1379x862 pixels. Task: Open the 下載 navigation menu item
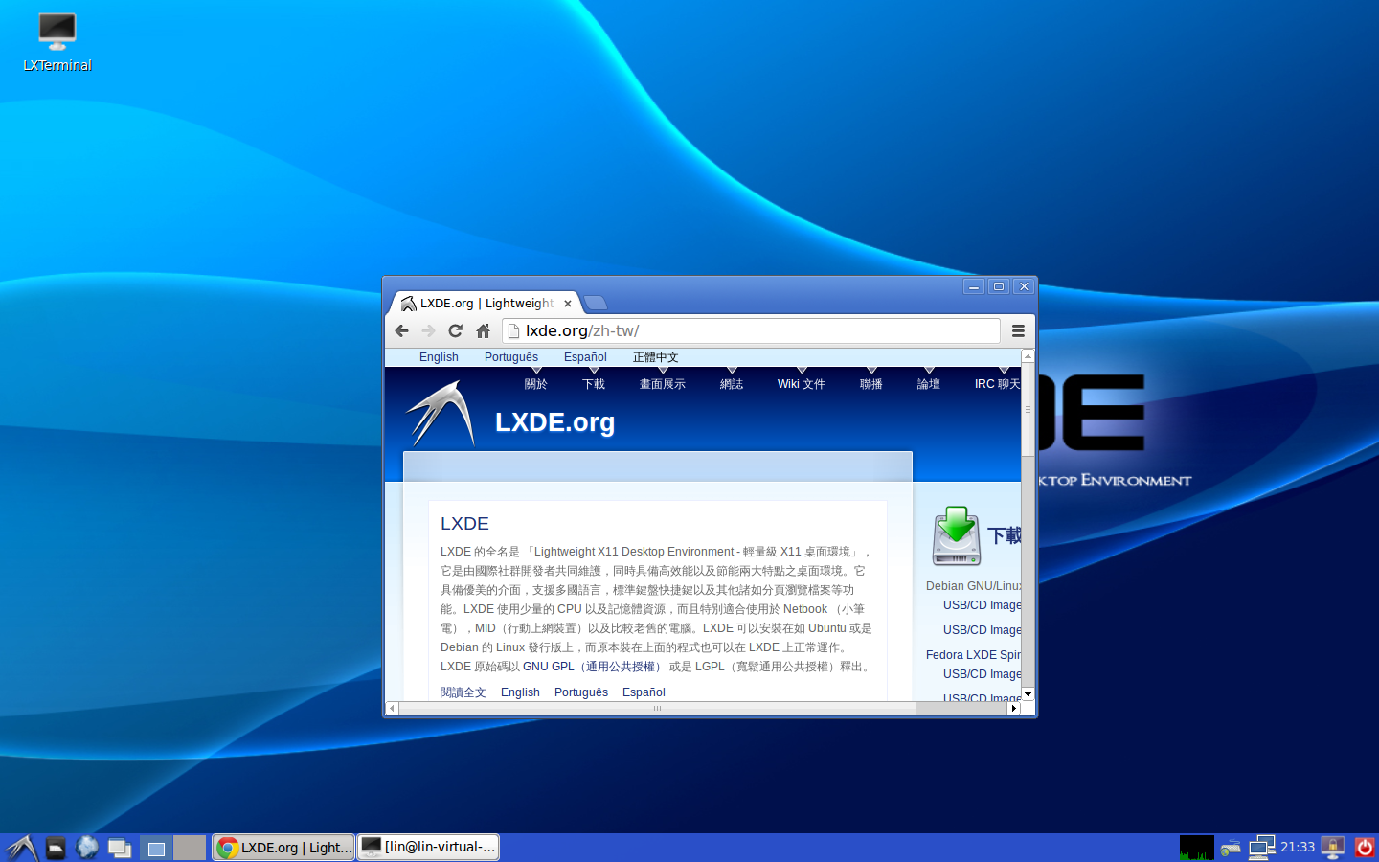point(593,383)
